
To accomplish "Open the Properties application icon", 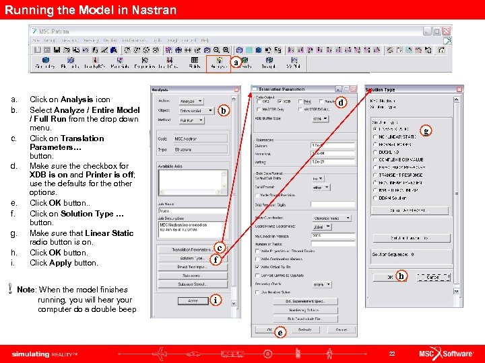I will pyautogui.click(x=144, y=63).
